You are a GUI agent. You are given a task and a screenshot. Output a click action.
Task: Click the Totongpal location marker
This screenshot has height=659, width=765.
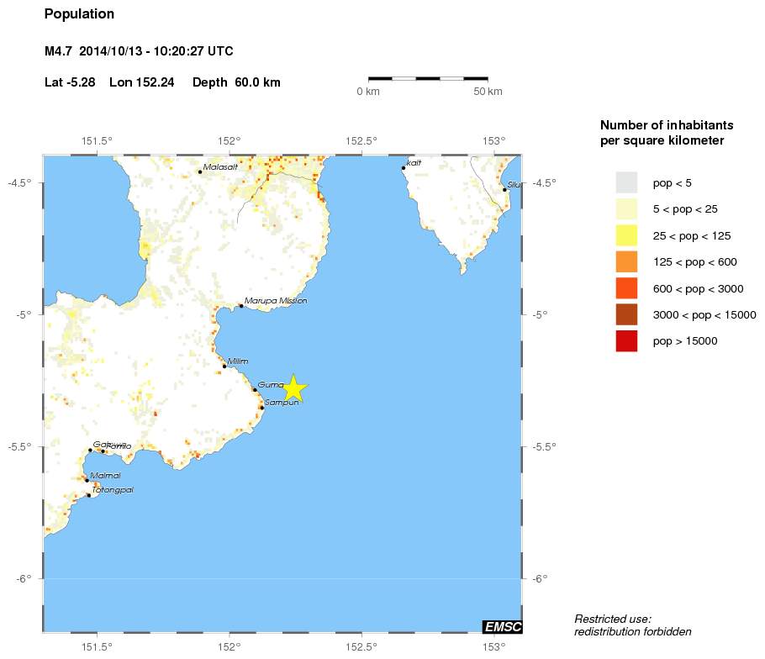[88, 495]
